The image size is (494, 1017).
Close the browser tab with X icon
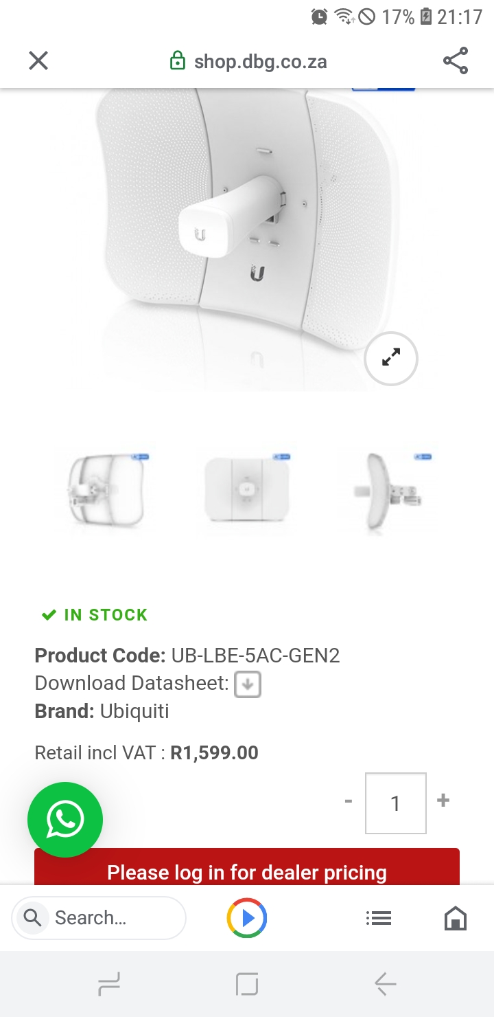click(38, 61)
